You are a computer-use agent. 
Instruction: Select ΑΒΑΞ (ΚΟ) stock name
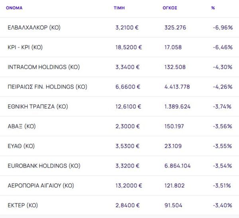(x=22, y=126)
